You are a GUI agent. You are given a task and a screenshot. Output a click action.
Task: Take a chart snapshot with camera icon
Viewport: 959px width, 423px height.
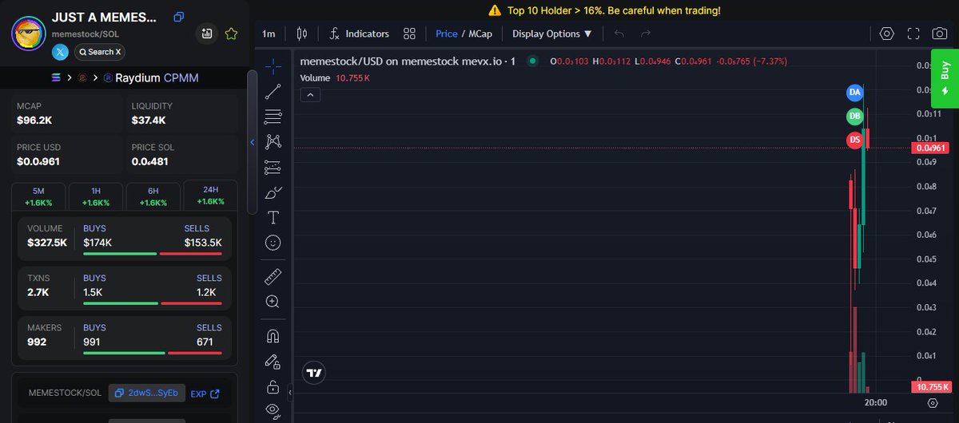pos(940,34)
